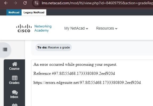Expand the Resources dropdown

[x=107, y=28]
